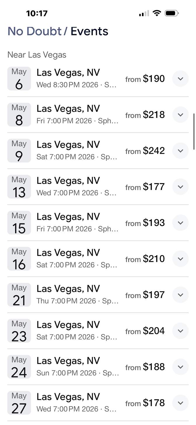
Task: Tap the May 21 date badge
Action: 19,295
